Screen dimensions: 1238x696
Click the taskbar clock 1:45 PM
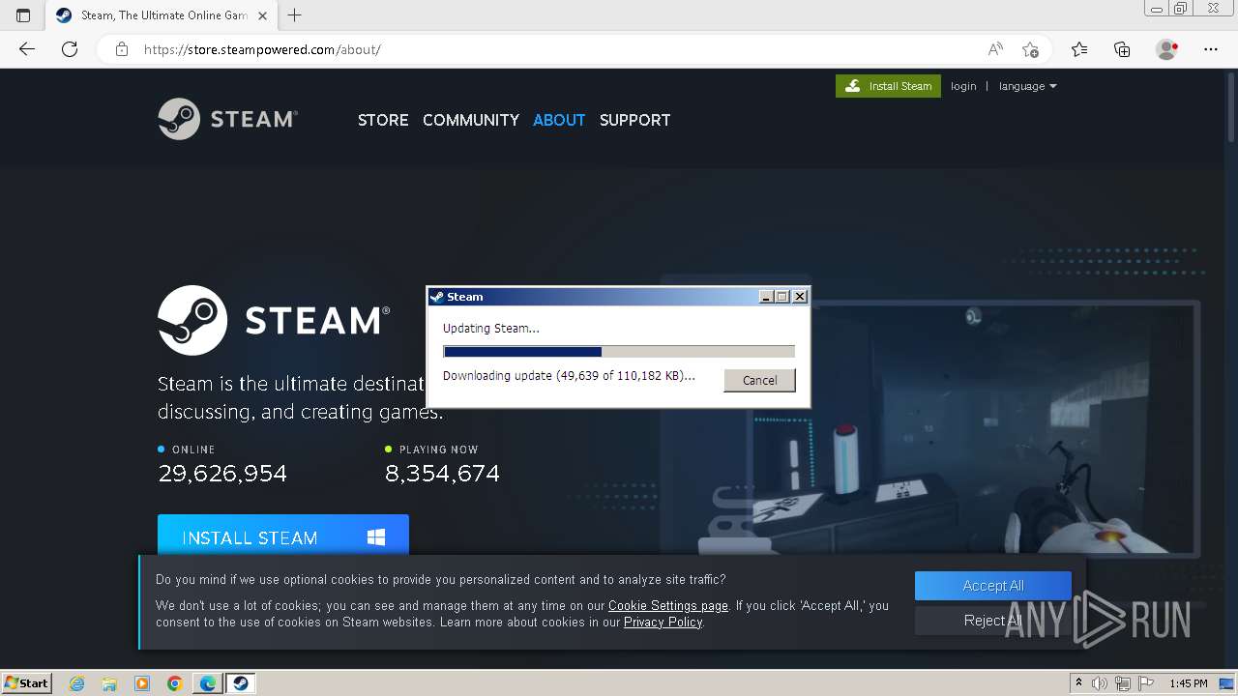coord(1188,683)
